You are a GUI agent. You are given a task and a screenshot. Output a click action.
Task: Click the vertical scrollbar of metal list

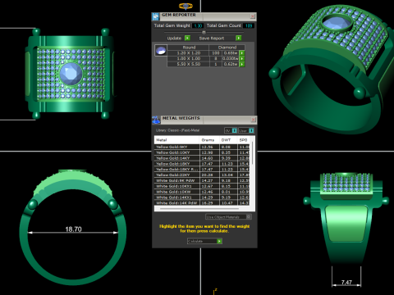253,153
